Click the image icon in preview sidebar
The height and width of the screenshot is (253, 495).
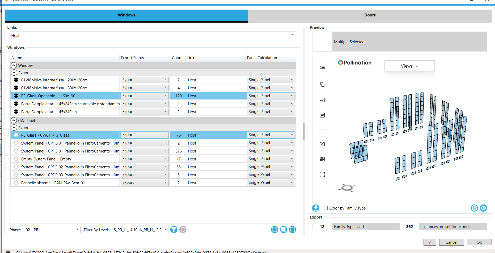tap(322, 100)
